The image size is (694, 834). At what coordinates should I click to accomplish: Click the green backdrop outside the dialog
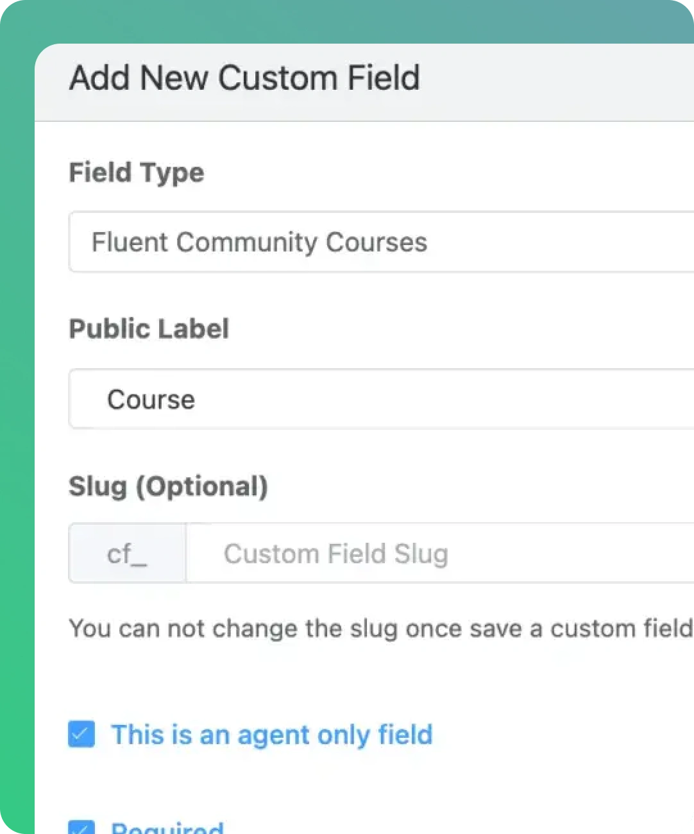(17, 417)
